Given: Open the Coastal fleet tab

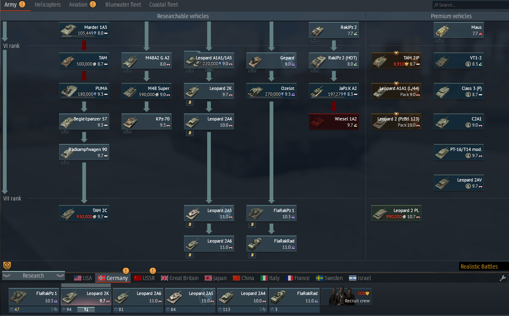Looking at the screenshot, I should 164,5.
